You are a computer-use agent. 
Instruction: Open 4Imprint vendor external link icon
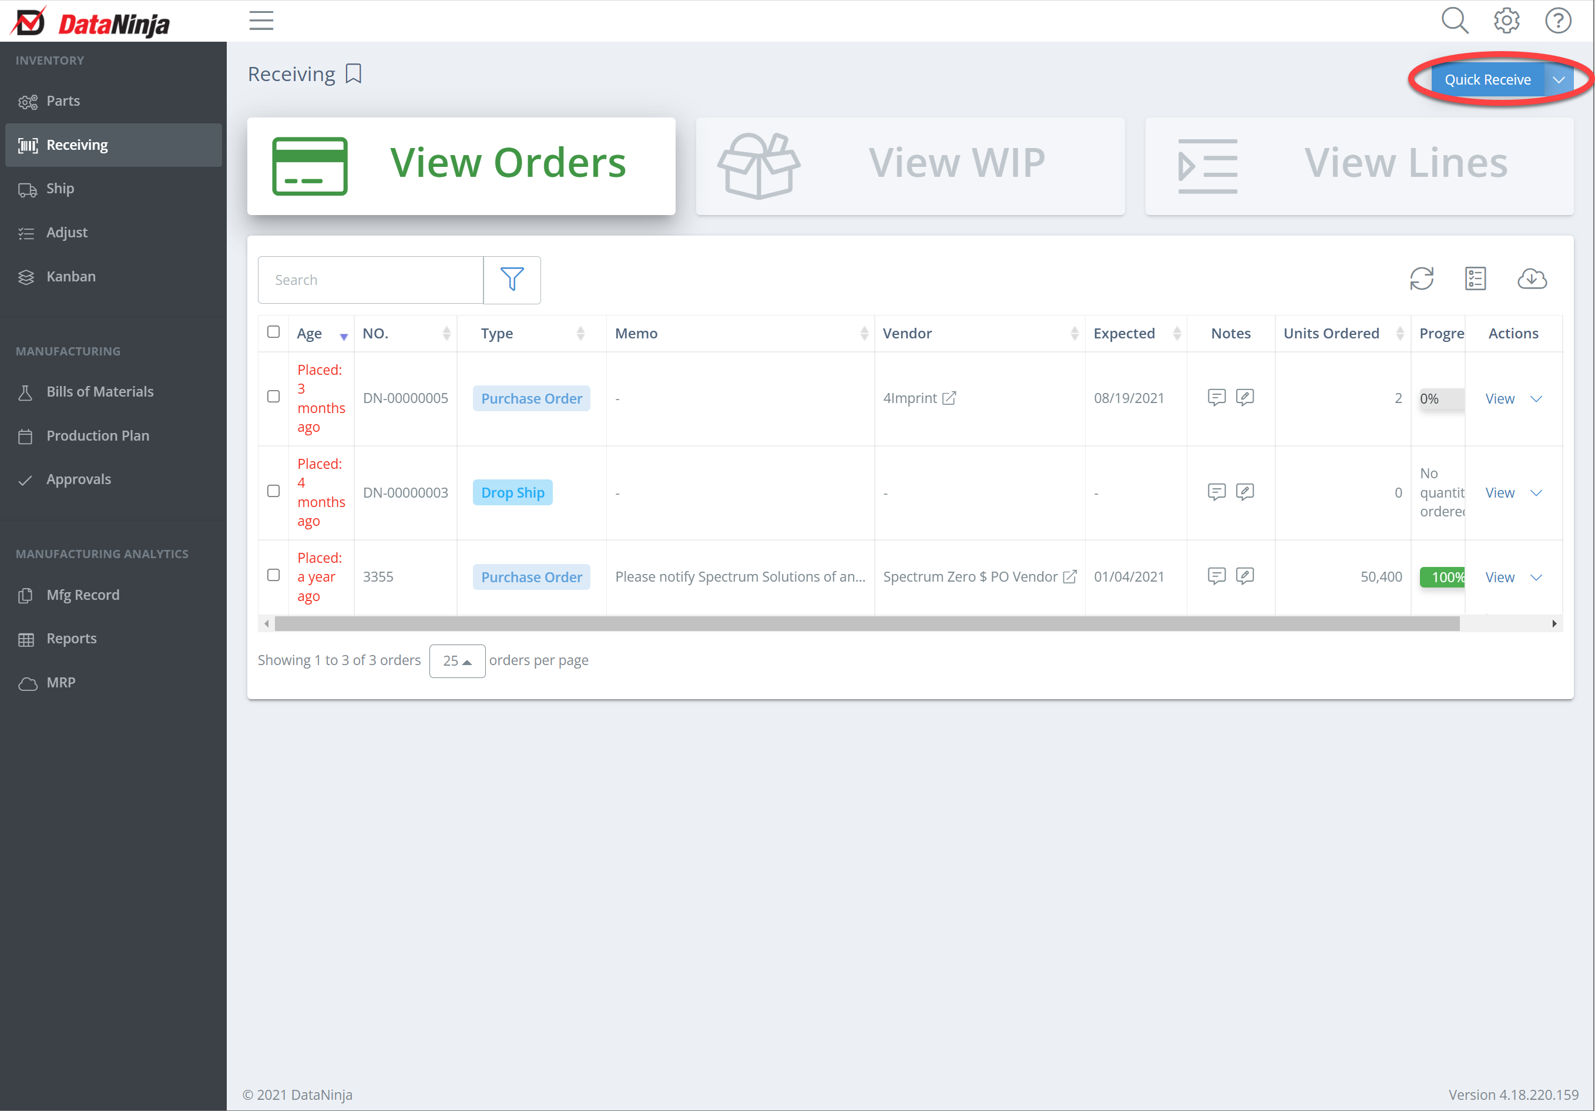tap(949, 398)
